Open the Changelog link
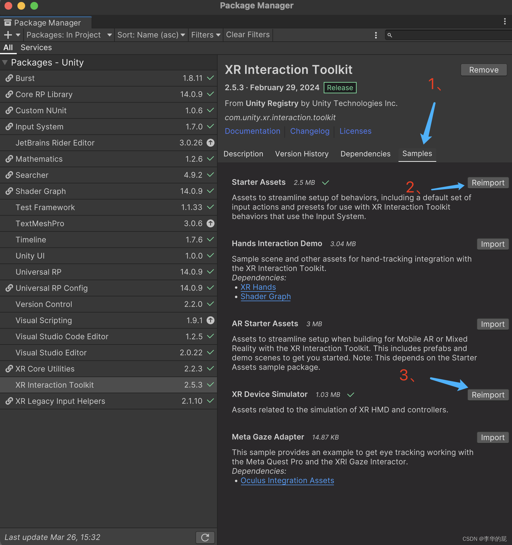The height and width of the screenshot is (545, 512). (310, 131)
